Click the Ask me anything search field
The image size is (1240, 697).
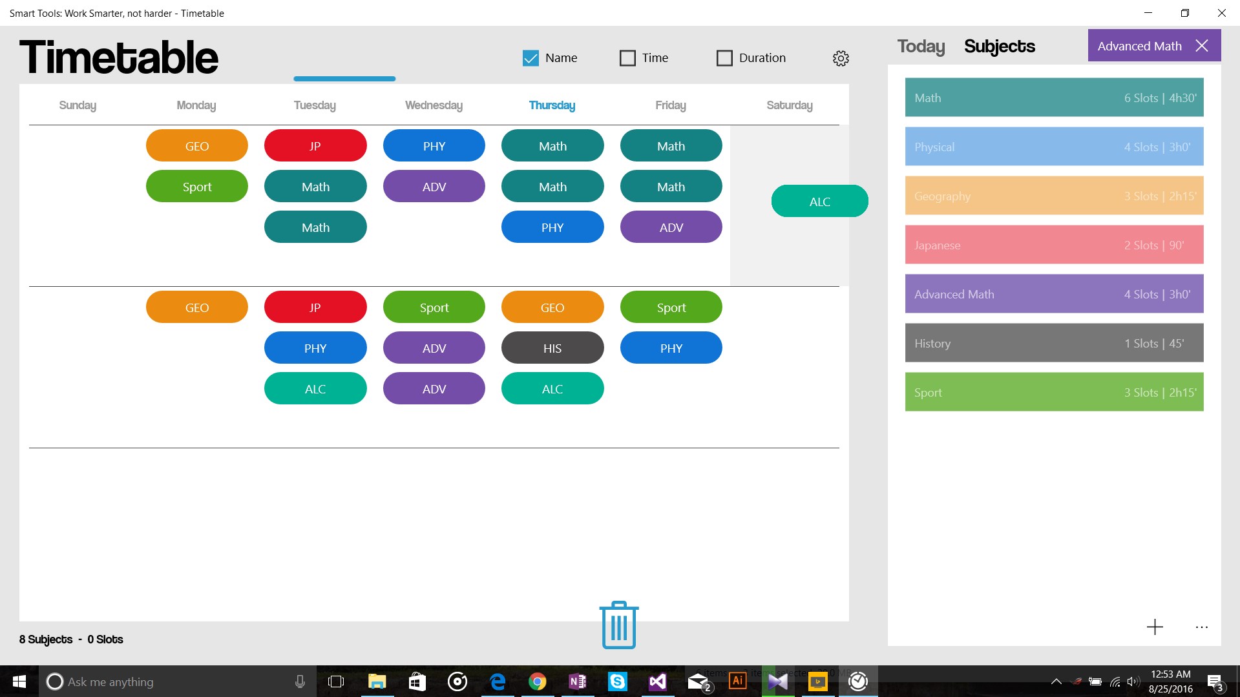pos(162,681)
